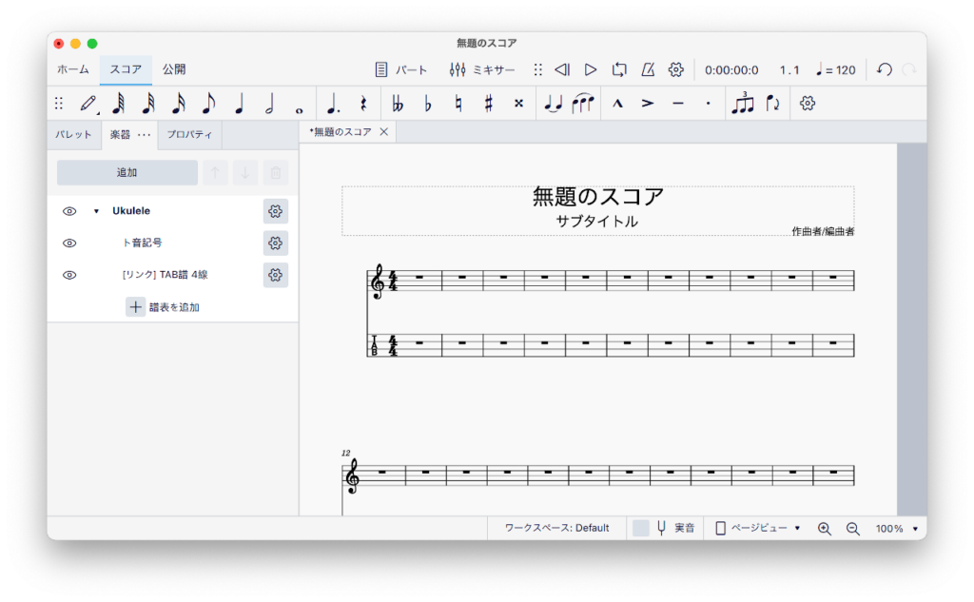Collapse the Ukulele instrument tree
Screen dimensions: 974x602
(x=96, y=211)
